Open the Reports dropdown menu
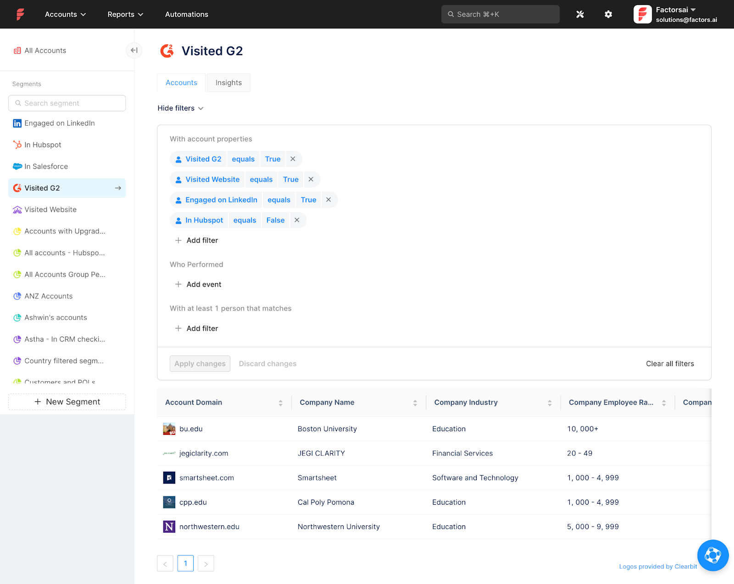Image resolution: width=734 pixels, height=584 pixels. pyautogui.click(x=125, y=14)
